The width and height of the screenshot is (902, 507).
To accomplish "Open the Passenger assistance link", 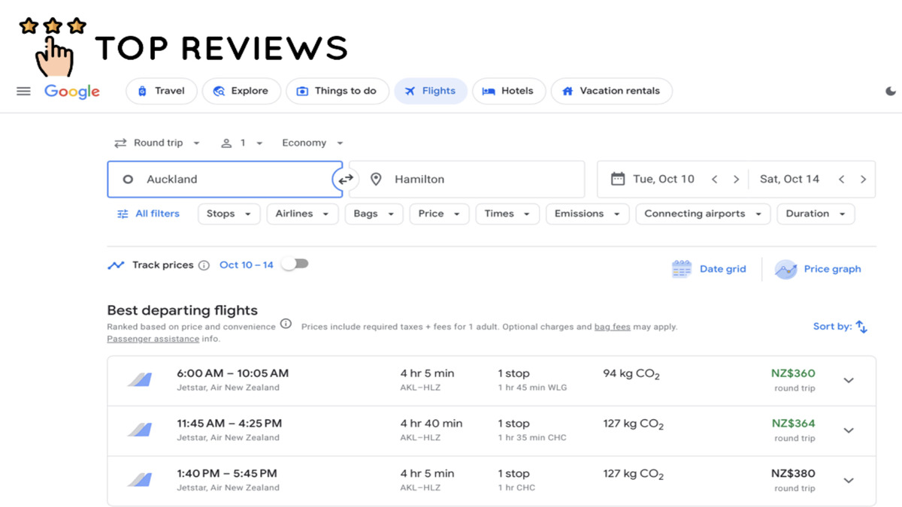I will tap(153, 339).
